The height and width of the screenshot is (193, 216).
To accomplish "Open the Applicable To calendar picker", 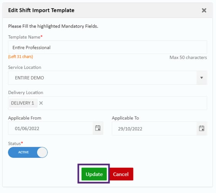I will (201, 129).
